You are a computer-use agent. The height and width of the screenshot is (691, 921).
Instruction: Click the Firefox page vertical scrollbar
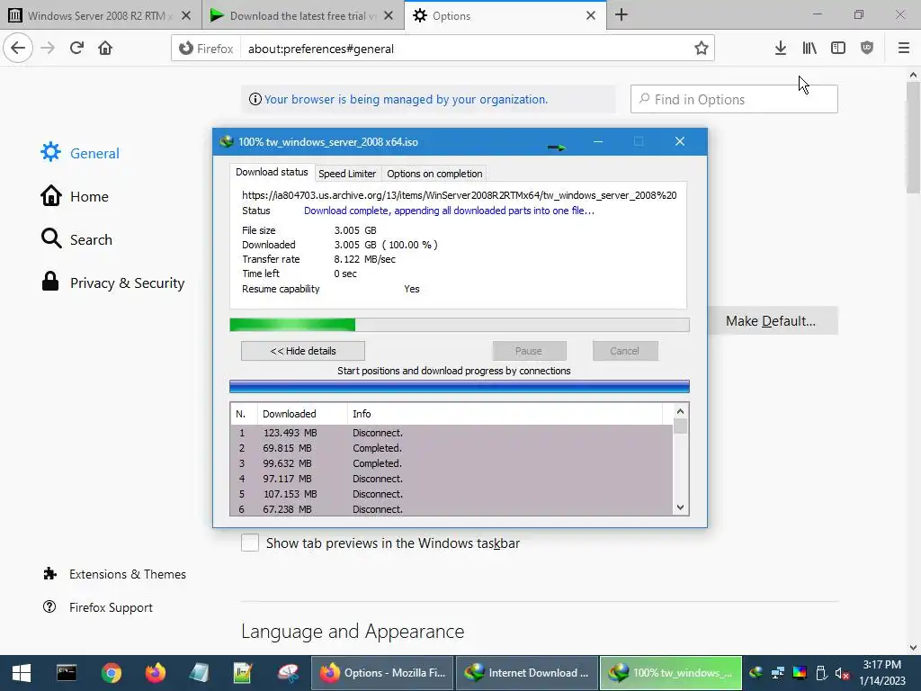(x=913, y=138)
